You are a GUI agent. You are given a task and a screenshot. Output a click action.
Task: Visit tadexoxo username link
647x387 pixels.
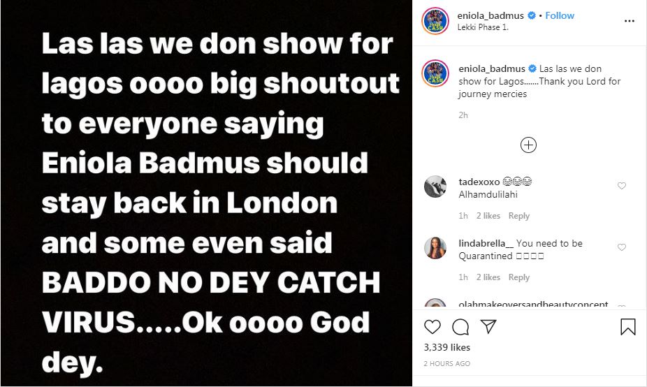coord(479,182)
